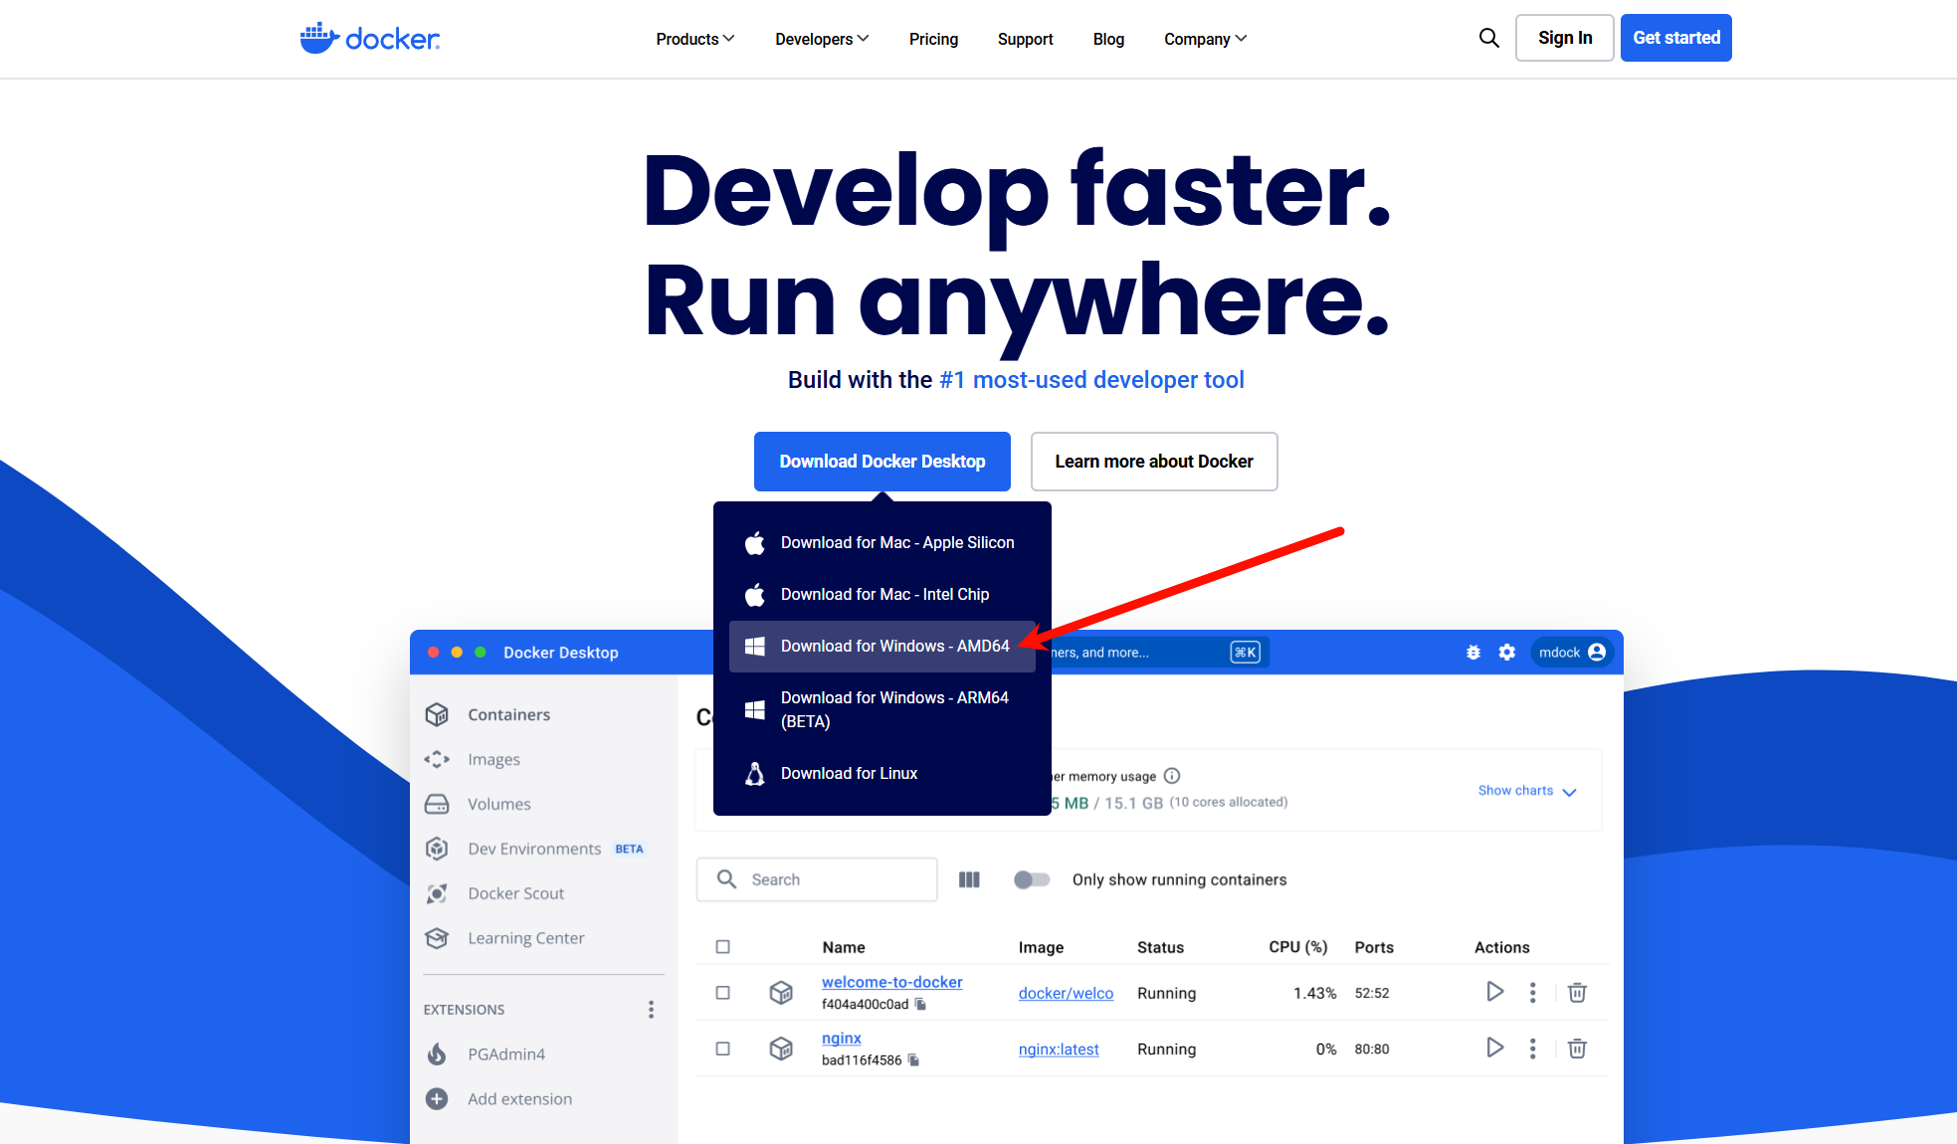Open the nginx:latest image link
Screen dimensions: 1957x1144
[1059, 1049]
